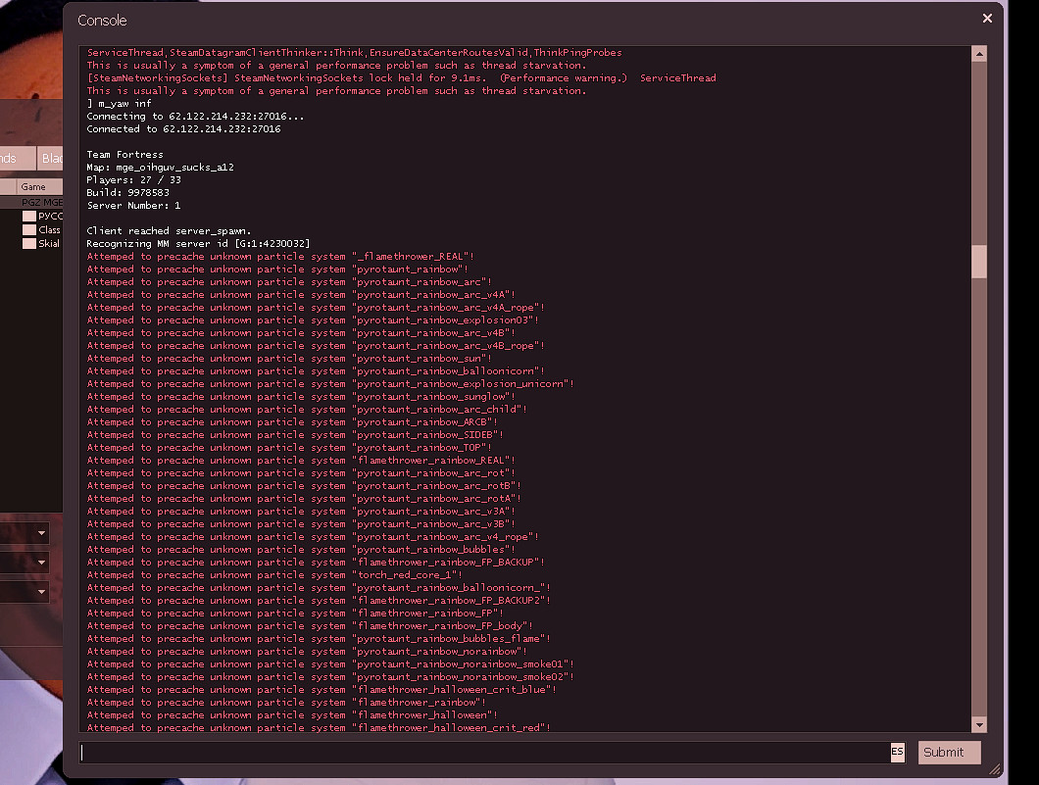
Task: Click the console resize grip corner
Action: 995,769
